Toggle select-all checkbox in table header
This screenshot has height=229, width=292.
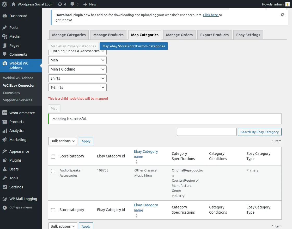tap(53, 156)
